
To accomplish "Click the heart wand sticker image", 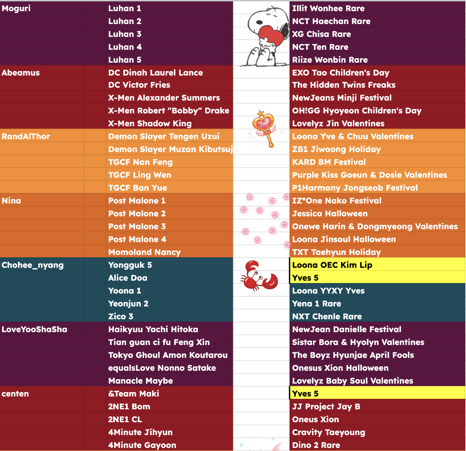I will (264, 129).
